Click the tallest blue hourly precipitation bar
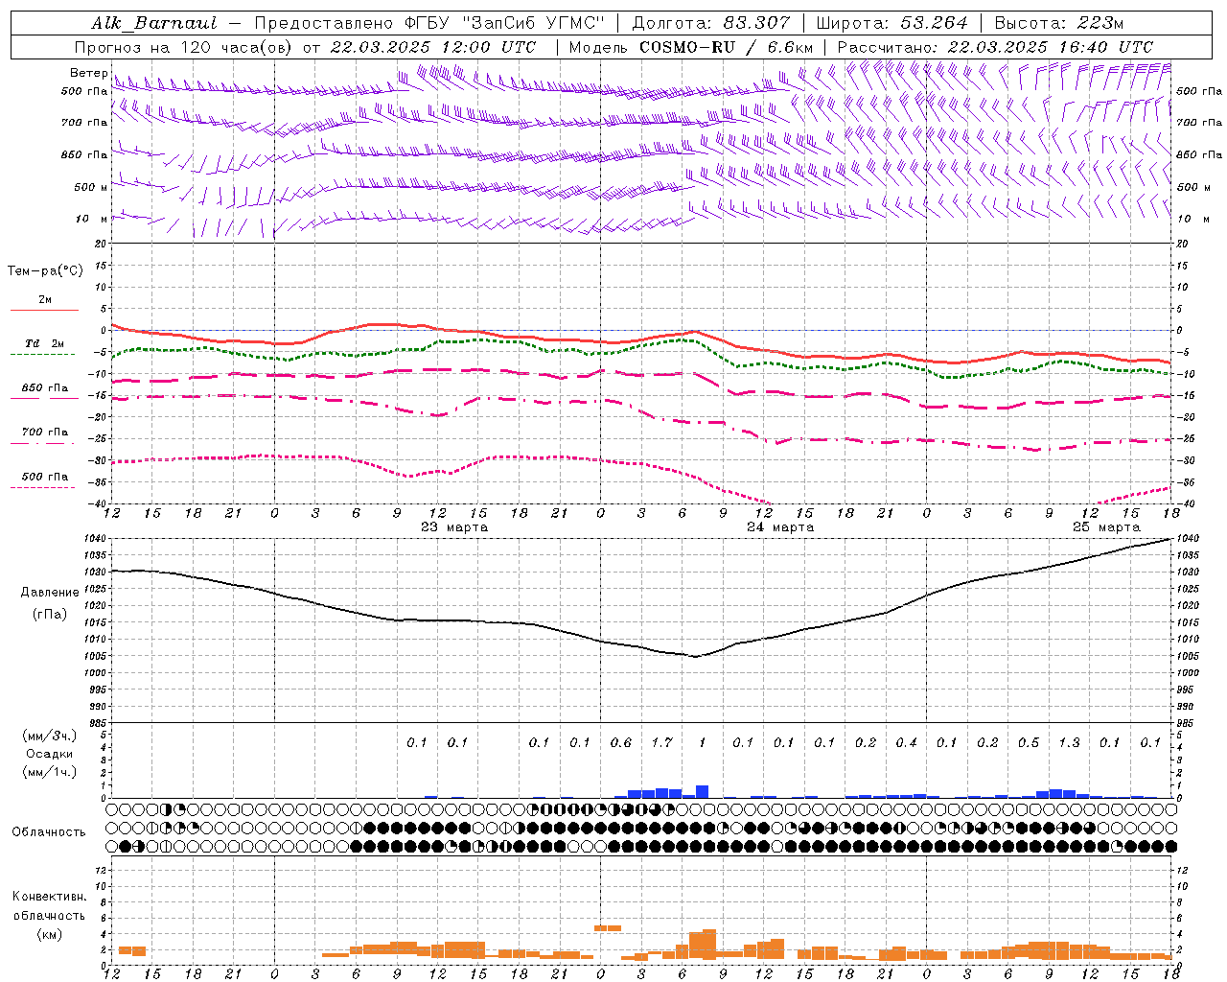Image resolution: width=1227 pixels, height=982 pixels. [702, 791]
